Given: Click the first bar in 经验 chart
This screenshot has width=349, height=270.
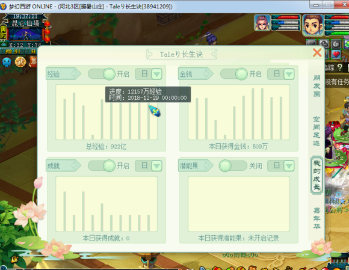Looking at the screenshot, I should coord(64,119).
